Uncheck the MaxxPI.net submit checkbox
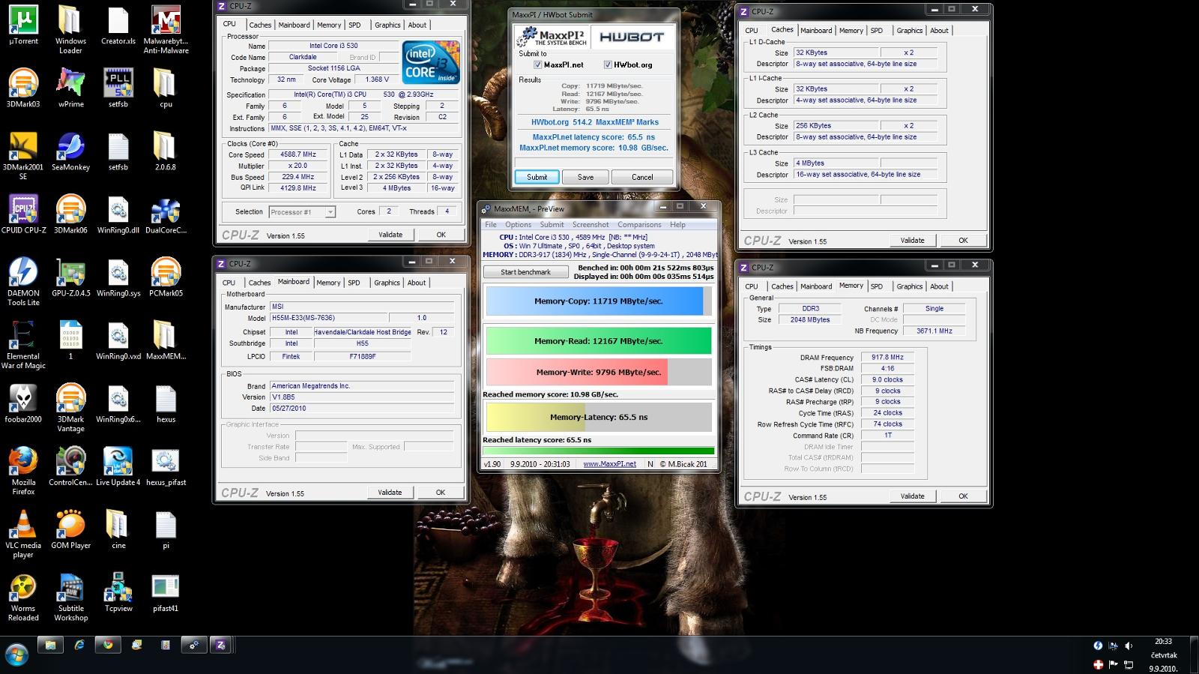This screenshot has height=674, width=1199. pyautogui.click(x=537, y=65)
